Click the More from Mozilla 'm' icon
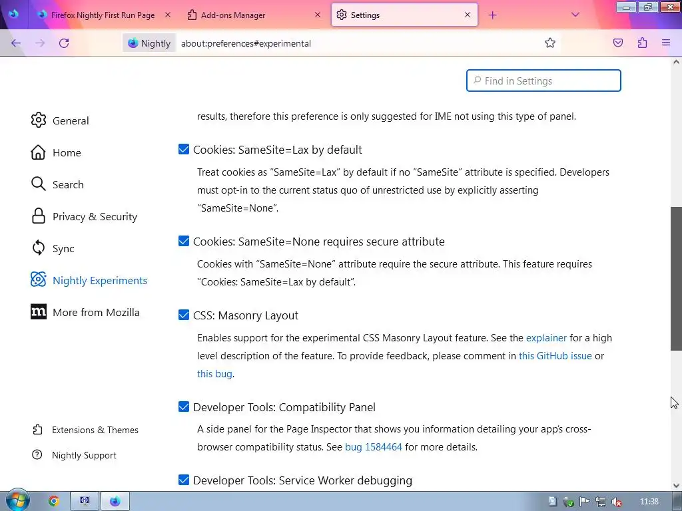The width and height of the screenshot is (682, 511). pos(38,312)
